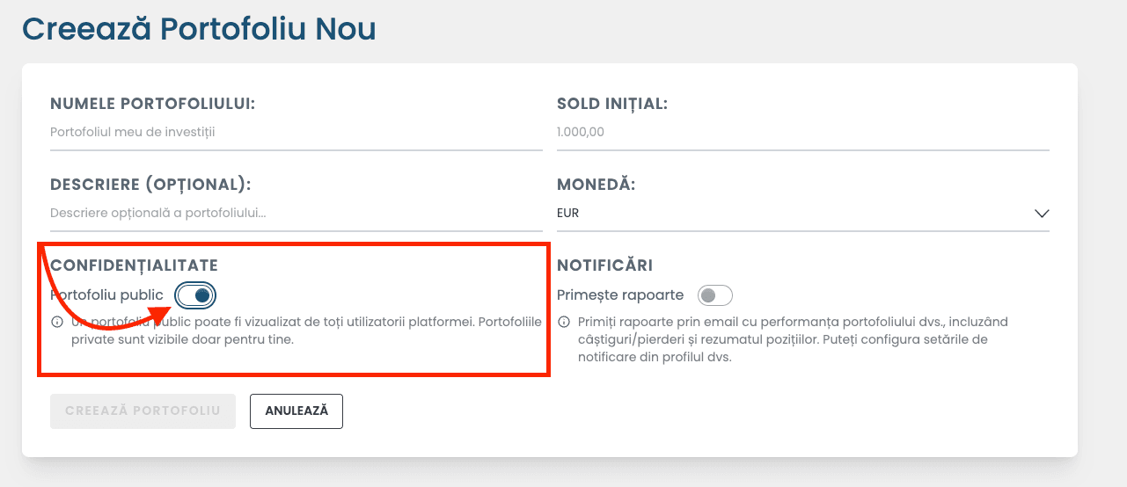Click the Creează Portofoliu Nou page heading
The image size is (1127, 487).
(x=199, y=29)
